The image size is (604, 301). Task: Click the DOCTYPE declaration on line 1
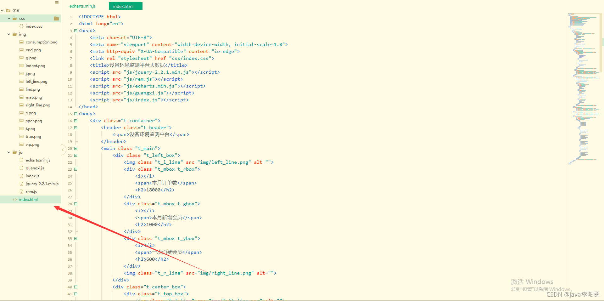99,17
